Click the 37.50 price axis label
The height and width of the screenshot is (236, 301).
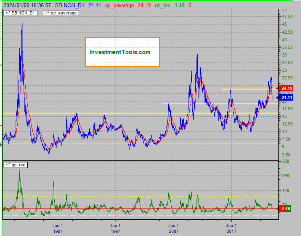click(x=288, y=47)
